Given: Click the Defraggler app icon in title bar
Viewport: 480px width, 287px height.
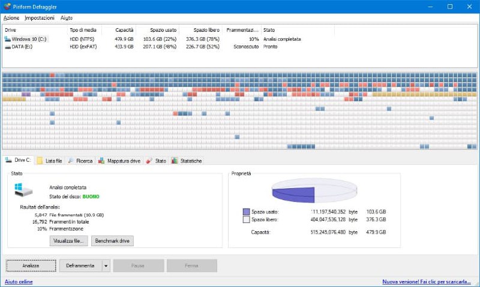Looking at the screenshot, I should pyautogui.click(x=7, y=7).
